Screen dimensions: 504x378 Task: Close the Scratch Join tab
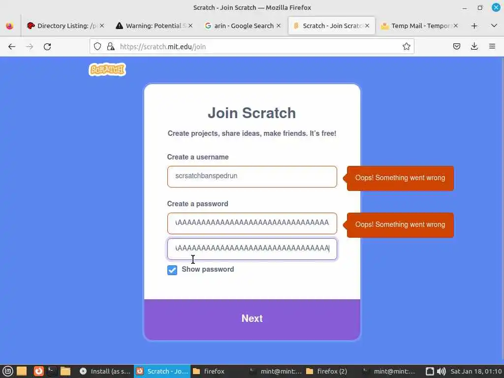pos(367,26)
